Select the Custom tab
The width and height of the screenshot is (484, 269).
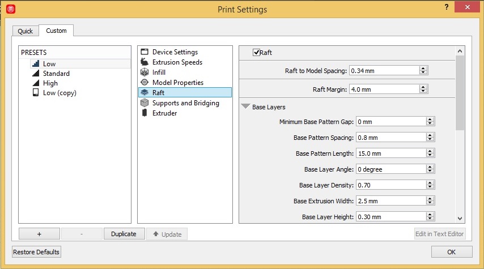(56, 31)
